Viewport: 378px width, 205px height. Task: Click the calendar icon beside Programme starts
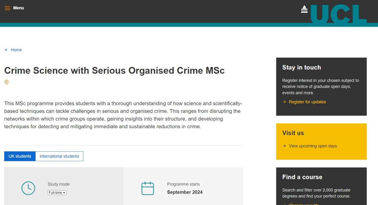coord(148,188)
